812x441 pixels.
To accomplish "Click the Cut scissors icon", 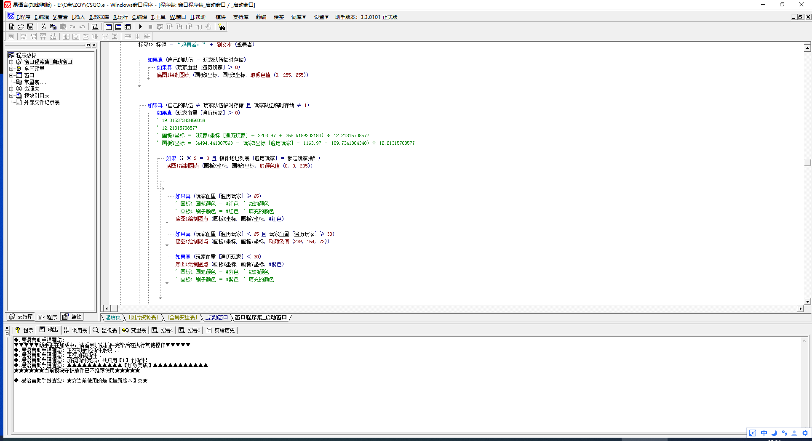I will [43, 27].
